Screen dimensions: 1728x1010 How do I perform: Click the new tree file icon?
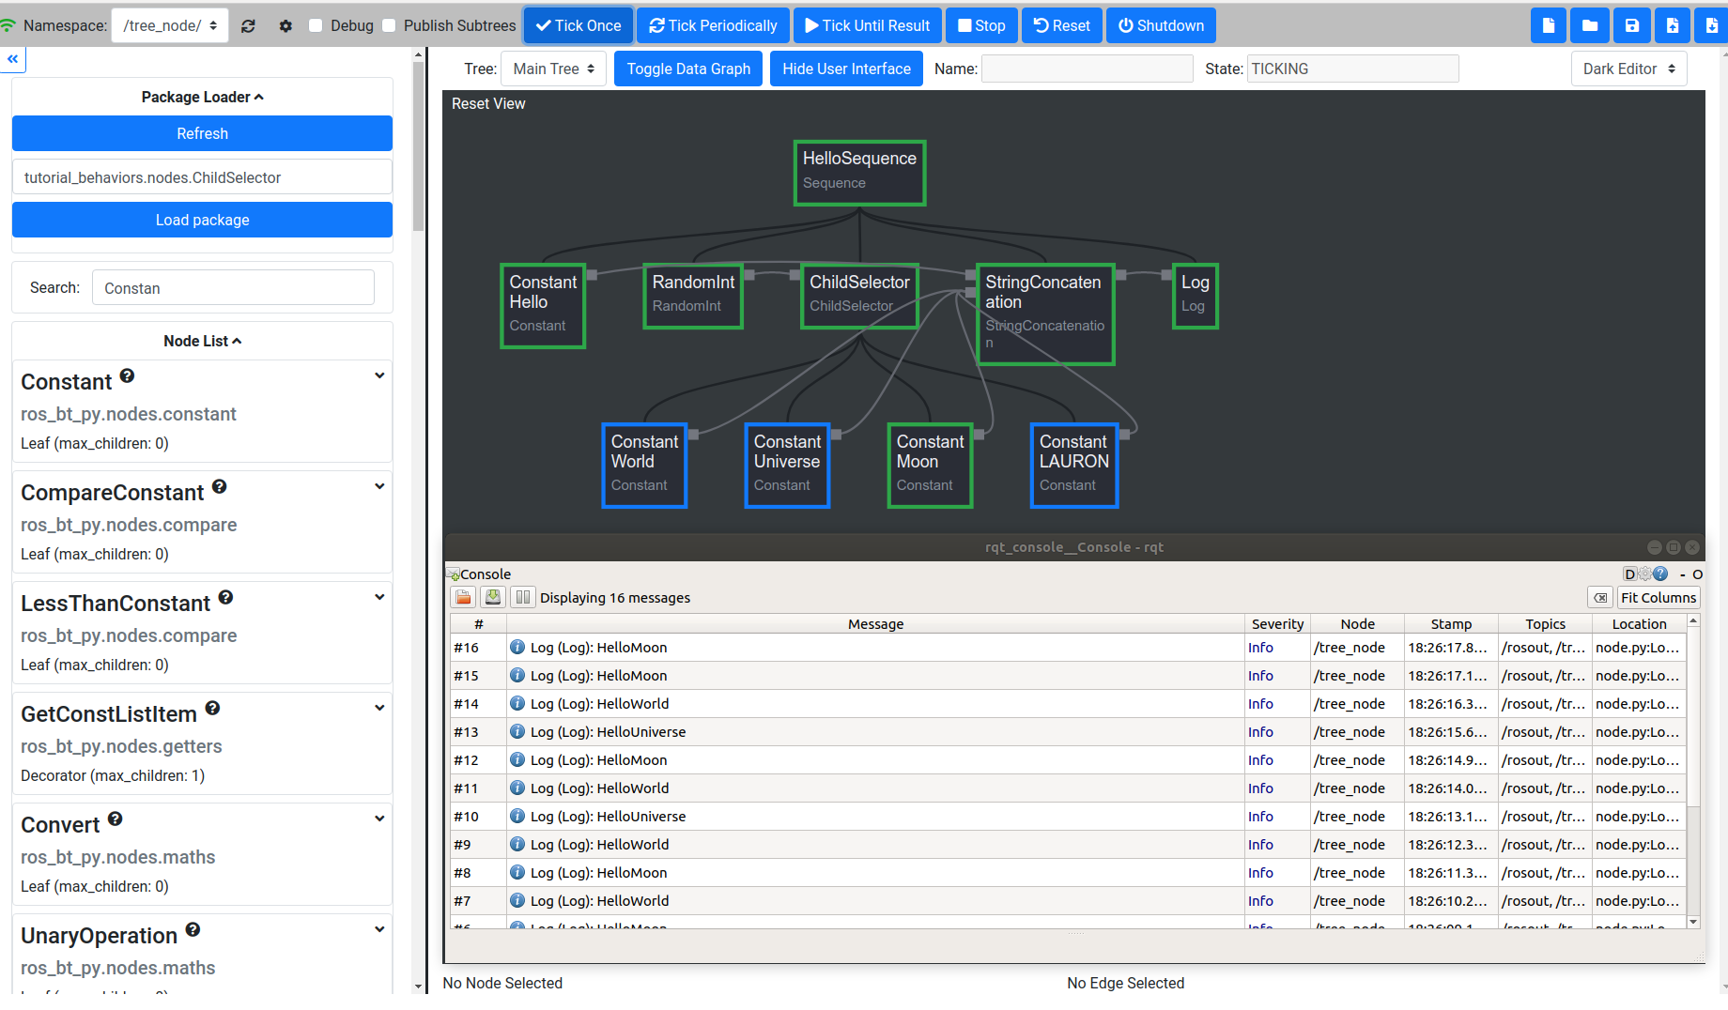pos(1548,25)
